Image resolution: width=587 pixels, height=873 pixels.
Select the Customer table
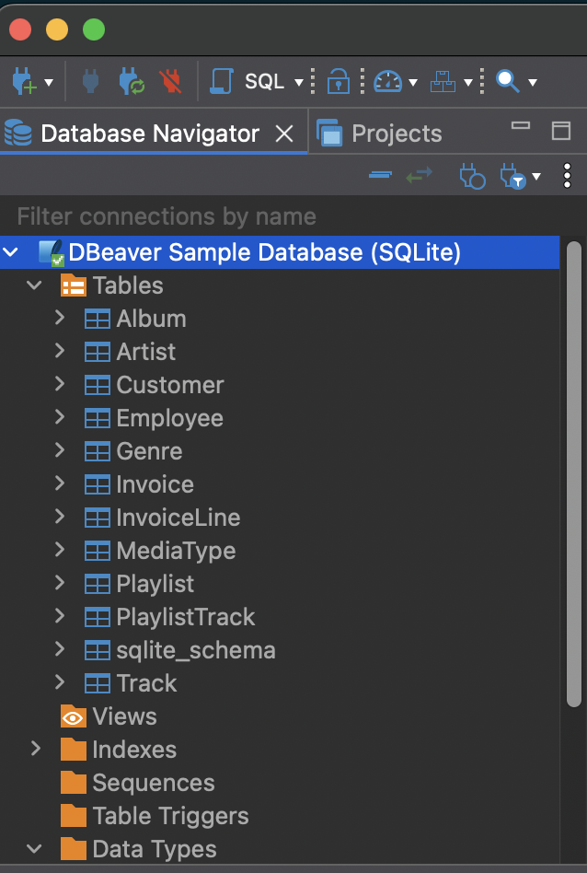point(169,385)
